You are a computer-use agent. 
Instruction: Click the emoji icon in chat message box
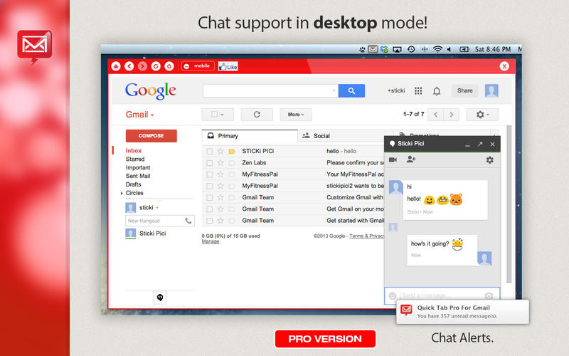click(x=392, y=295)
